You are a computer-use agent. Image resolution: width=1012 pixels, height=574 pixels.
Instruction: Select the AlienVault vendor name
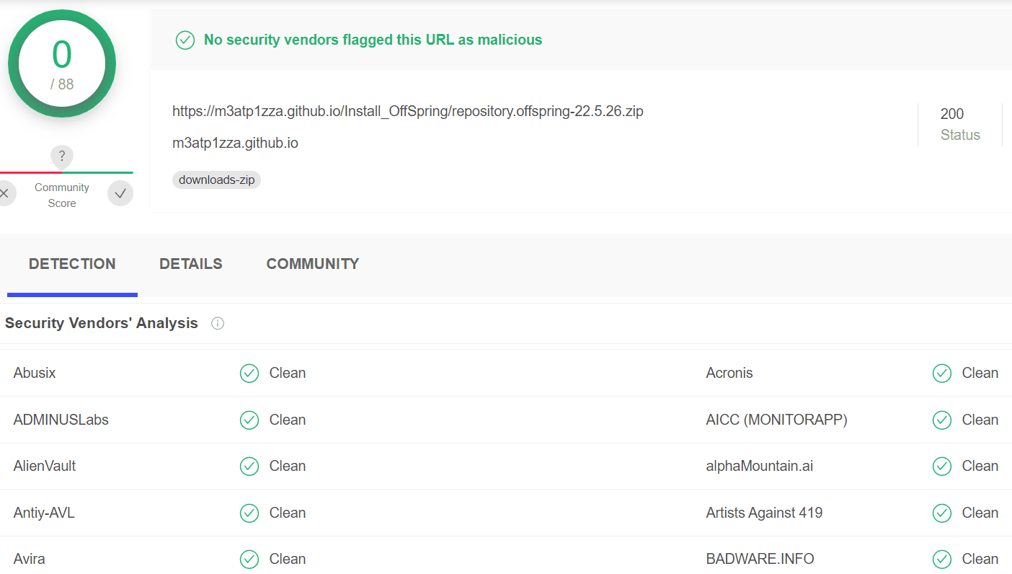[x=45, y=466]
